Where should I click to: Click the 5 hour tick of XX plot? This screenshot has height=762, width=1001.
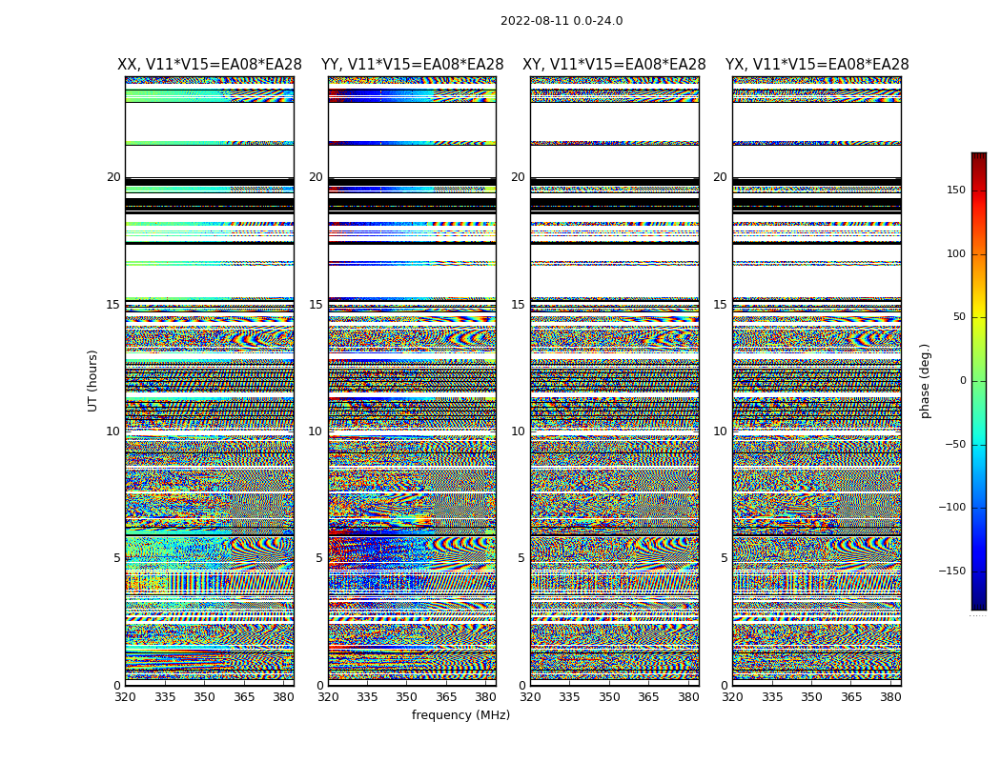(117, 558)
